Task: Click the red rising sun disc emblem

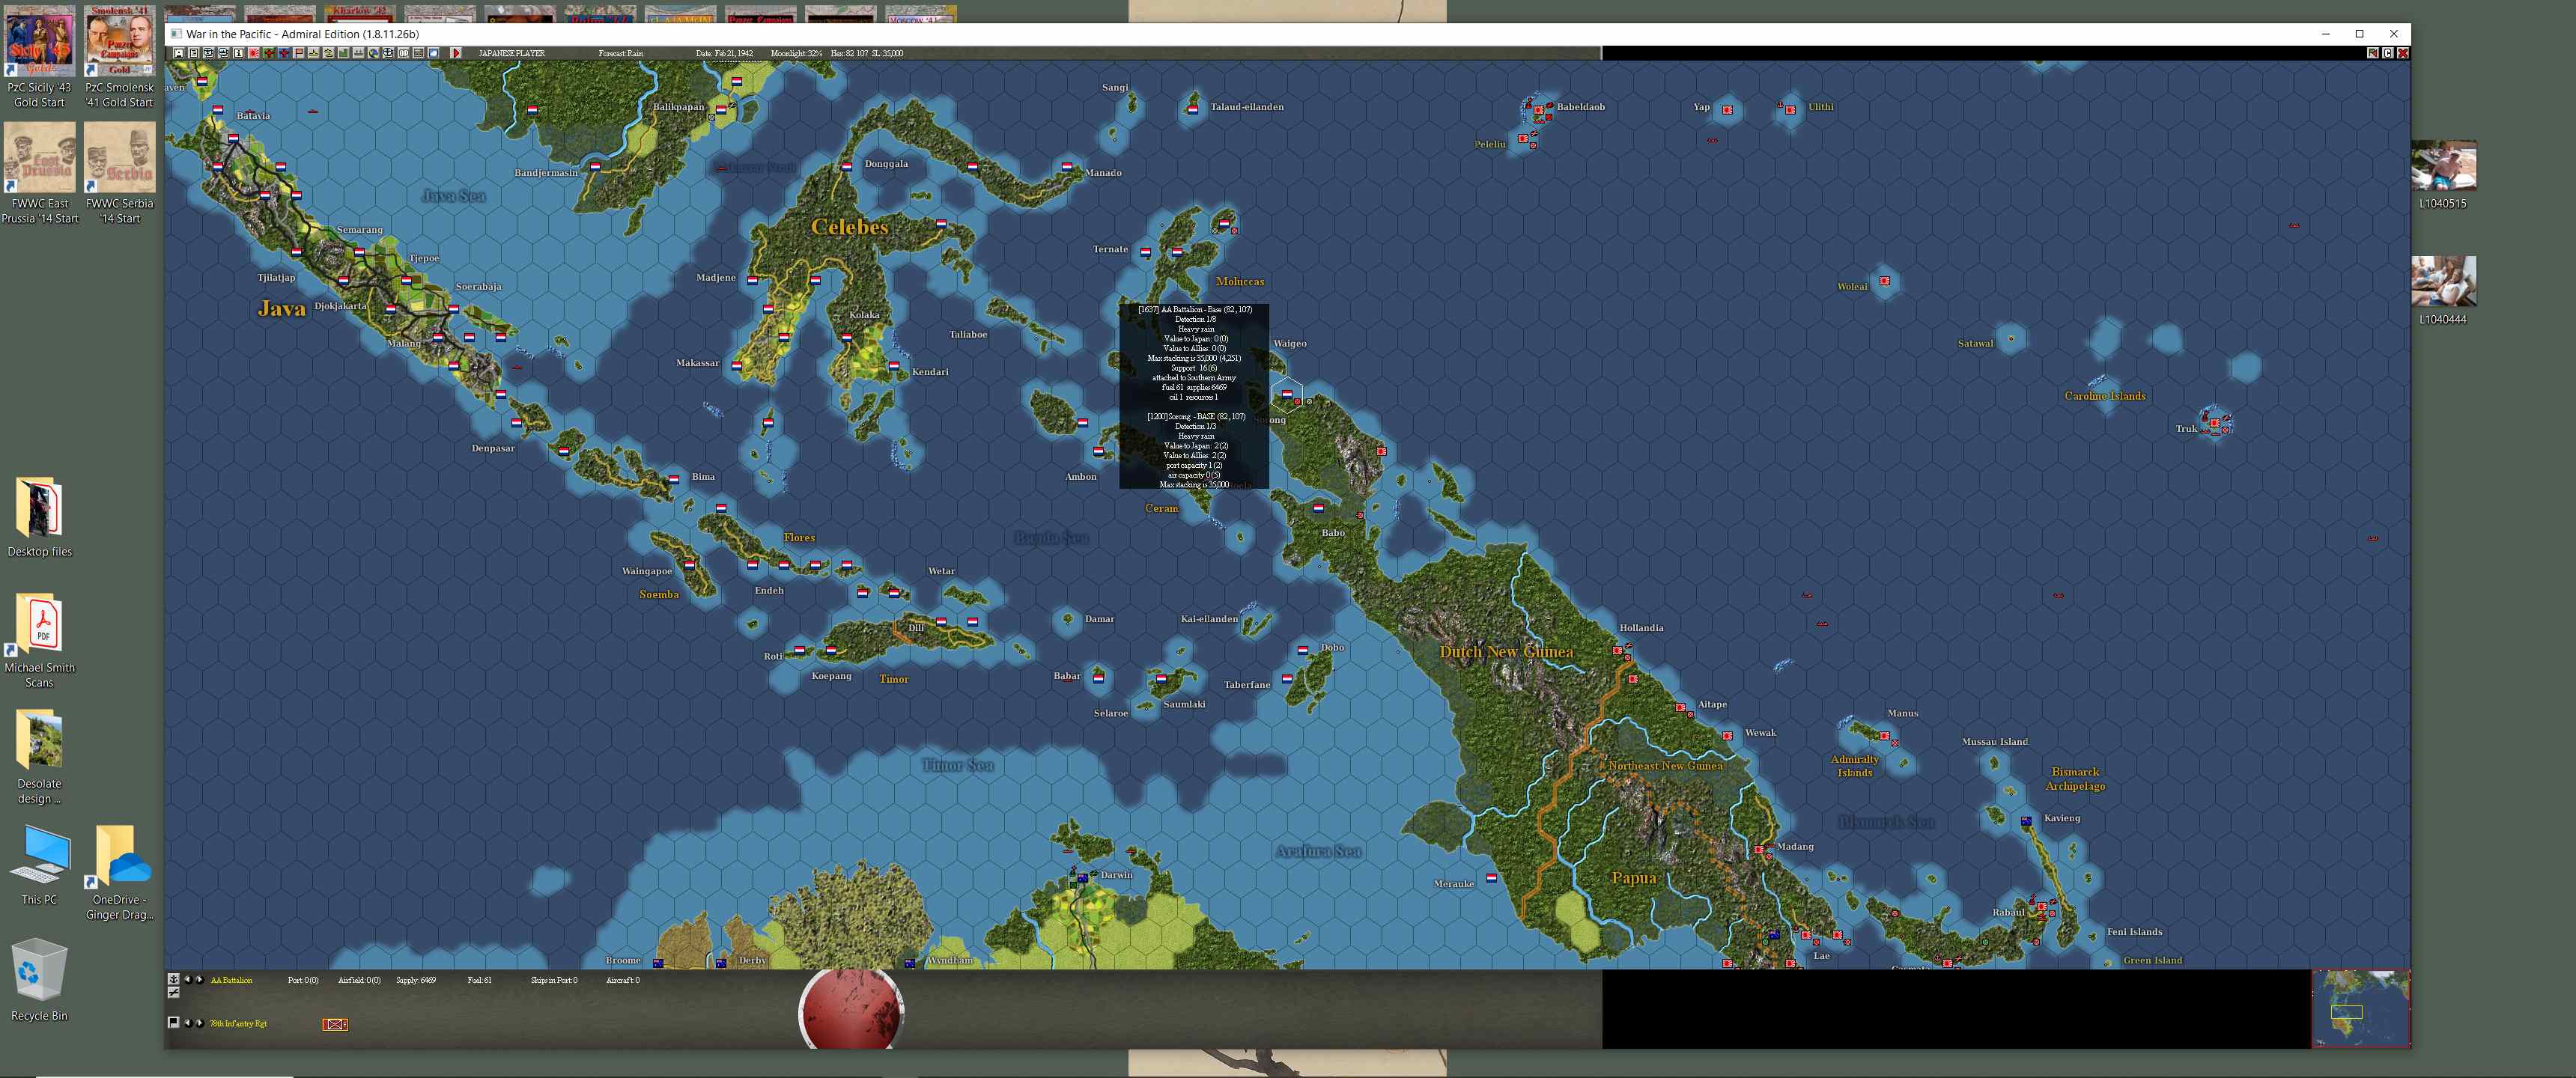Action: (851, 1010)
